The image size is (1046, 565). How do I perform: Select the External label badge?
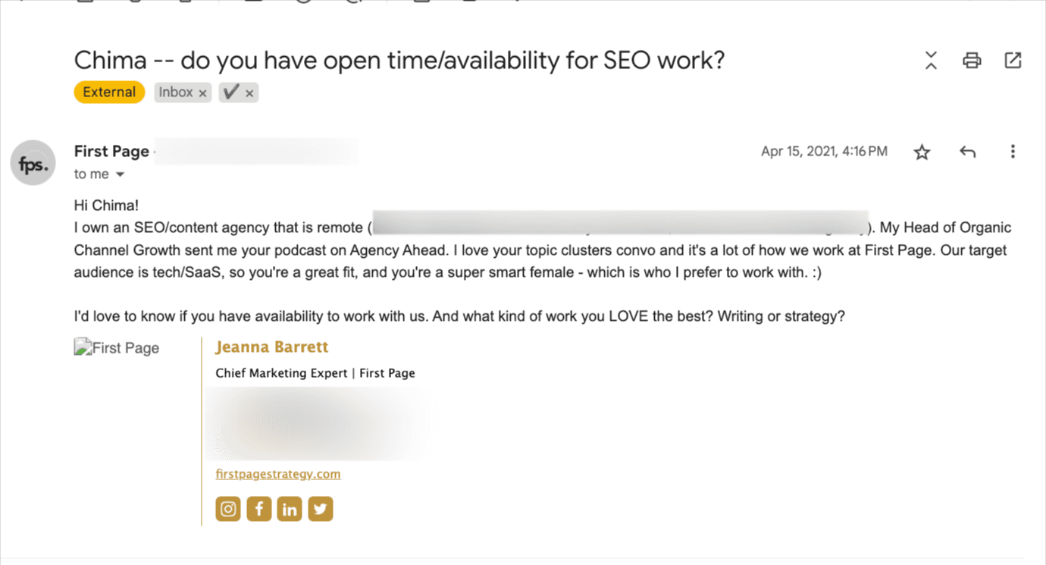(x=108, y=92)
